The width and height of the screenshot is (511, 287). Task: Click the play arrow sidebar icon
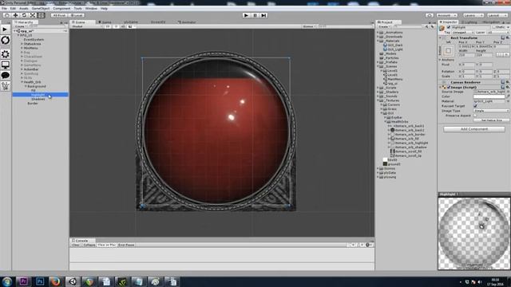click(6, 29)
